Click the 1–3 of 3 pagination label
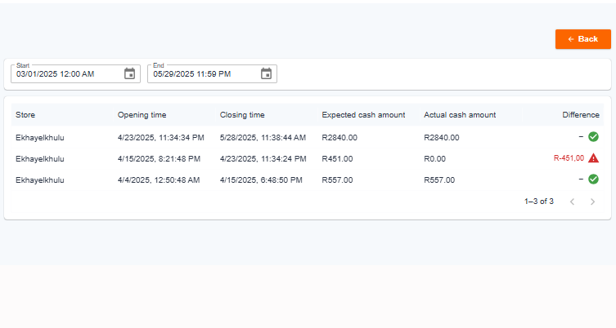This screenshot has width=616, height=328. click(538, 202)
